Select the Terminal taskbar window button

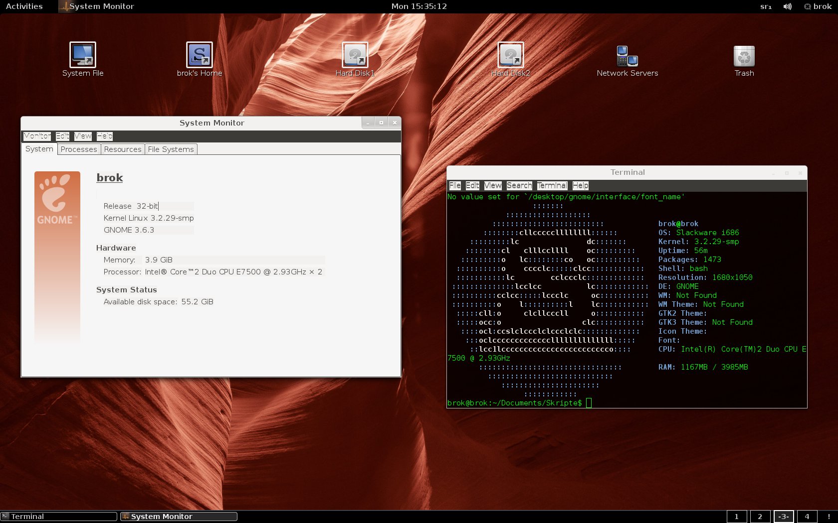pos(59,517)
